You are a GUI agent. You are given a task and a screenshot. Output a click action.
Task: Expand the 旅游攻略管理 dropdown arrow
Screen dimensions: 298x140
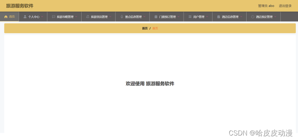click(x=76, y=17)
